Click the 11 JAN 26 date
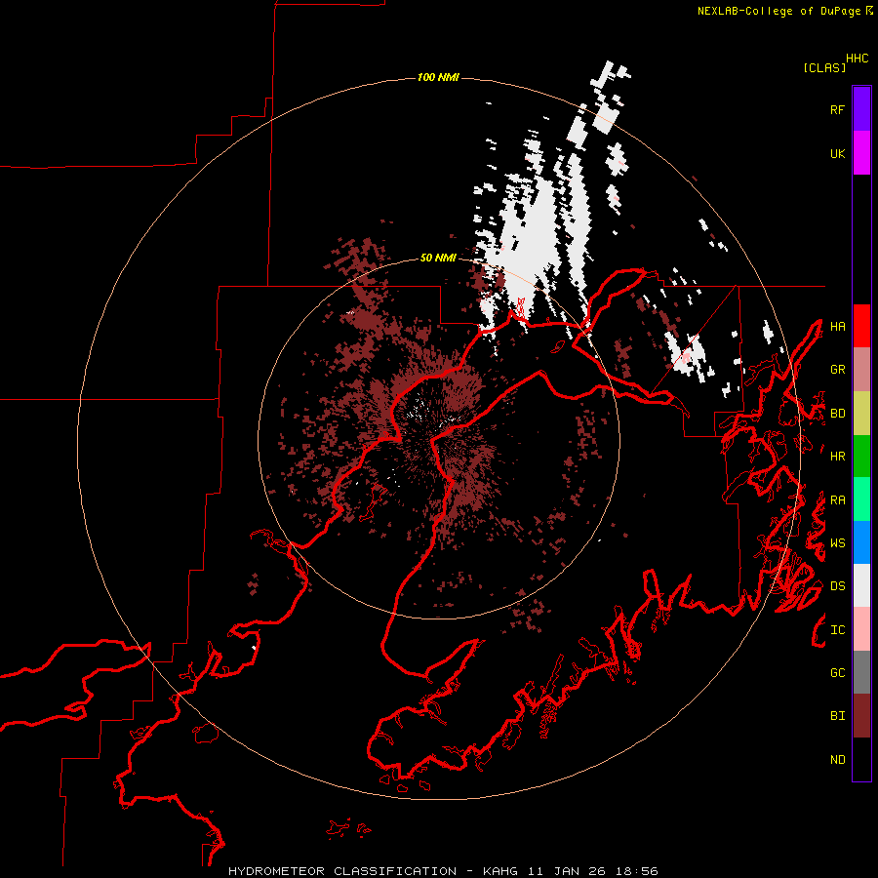The width and height of the screenshot is (878, 878). (567, 871)
